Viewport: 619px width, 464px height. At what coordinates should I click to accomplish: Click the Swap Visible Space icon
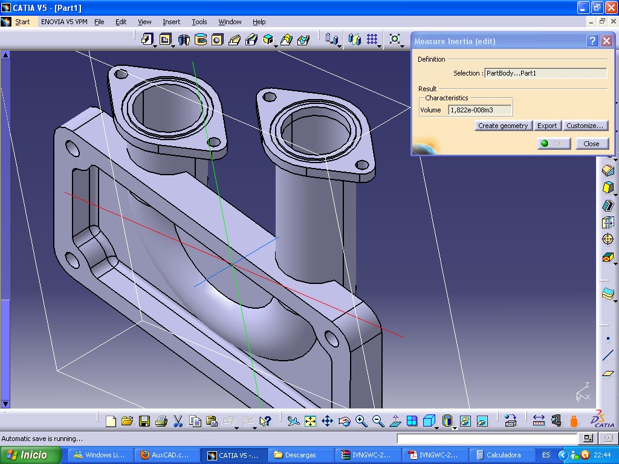click(482, 421)
